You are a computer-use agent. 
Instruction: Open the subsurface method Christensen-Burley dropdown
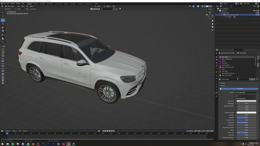click(x=245, y=99)
